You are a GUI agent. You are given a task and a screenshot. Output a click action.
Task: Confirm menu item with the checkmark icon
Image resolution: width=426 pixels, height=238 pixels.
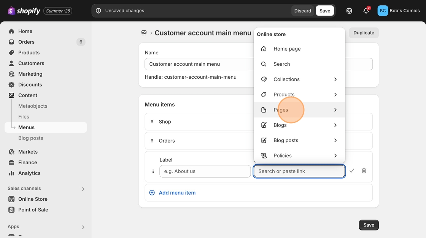pyautogui.click(x=352, y=171)
